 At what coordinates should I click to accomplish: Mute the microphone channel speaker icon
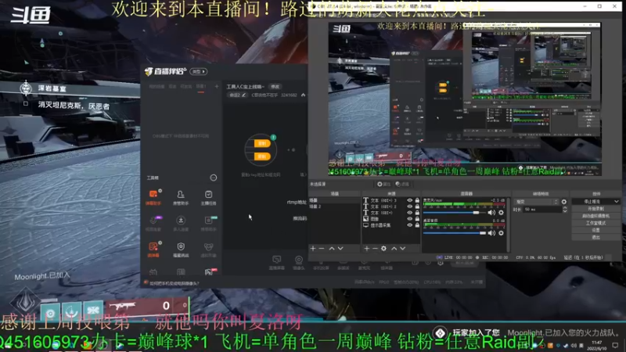pyautogui.click(x=491, y=213)
